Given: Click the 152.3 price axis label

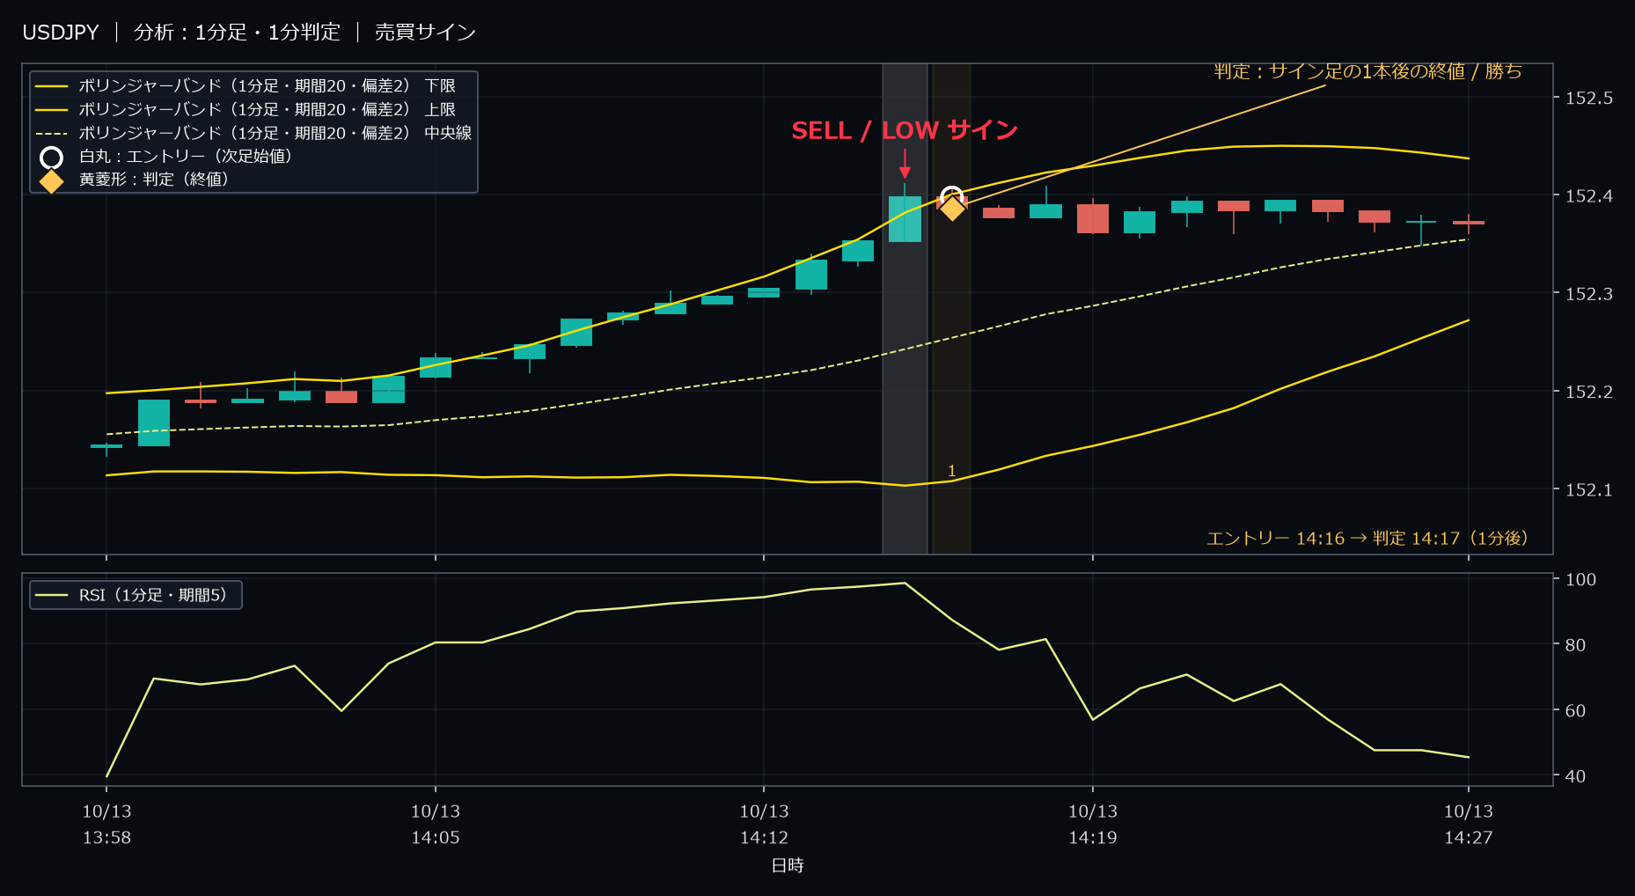Looking at the screenshot, I should (1588, 293).
